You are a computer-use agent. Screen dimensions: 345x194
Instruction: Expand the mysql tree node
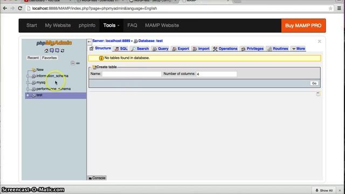click(x=27, y=82)
